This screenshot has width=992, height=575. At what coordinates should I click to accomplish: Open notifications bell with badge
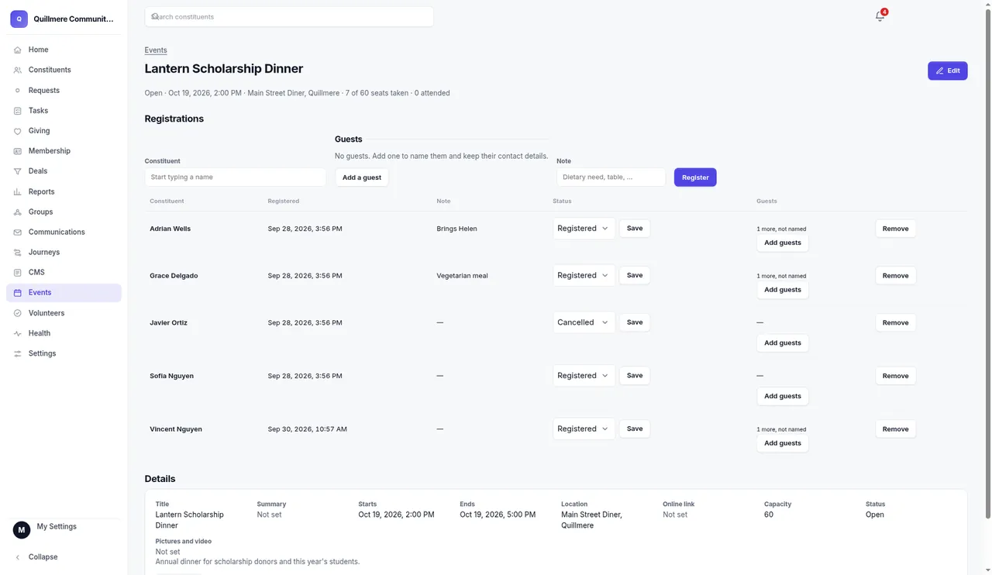tap(880, 15)
